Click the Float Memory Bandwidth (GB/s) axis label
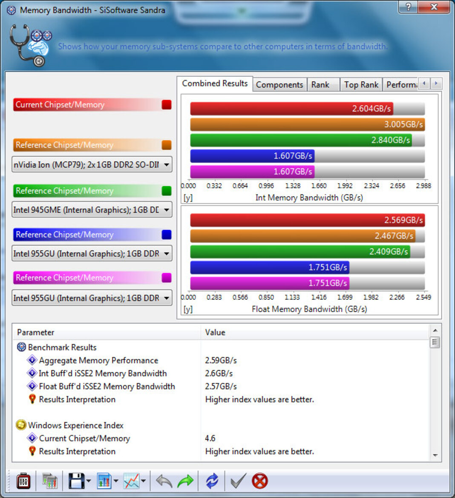This screenshot has width=455, height=498. click(x=309, y=309)
